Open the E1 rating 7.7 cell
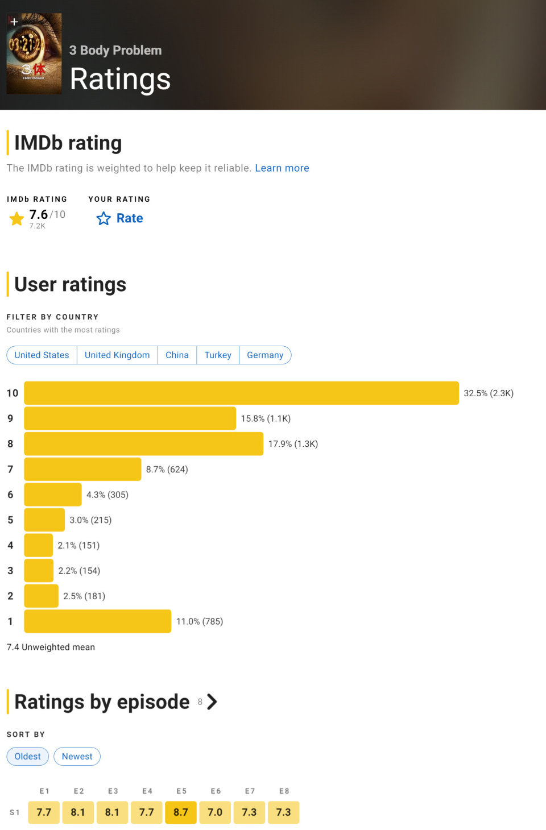This screenshot has width=546, height=830. tap(44, 812)
